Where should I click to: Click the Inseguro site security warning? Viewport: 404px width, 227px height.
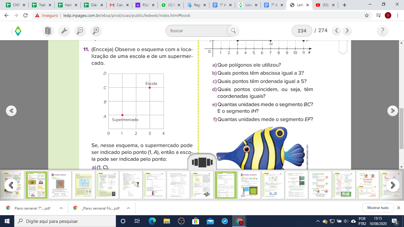46,15
